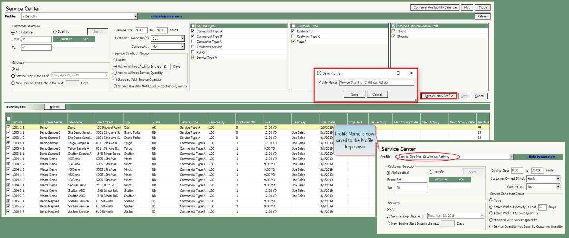The height and width of the screenshot is (238, 569).
Task: Click the Map button
Action: (467, 8)
